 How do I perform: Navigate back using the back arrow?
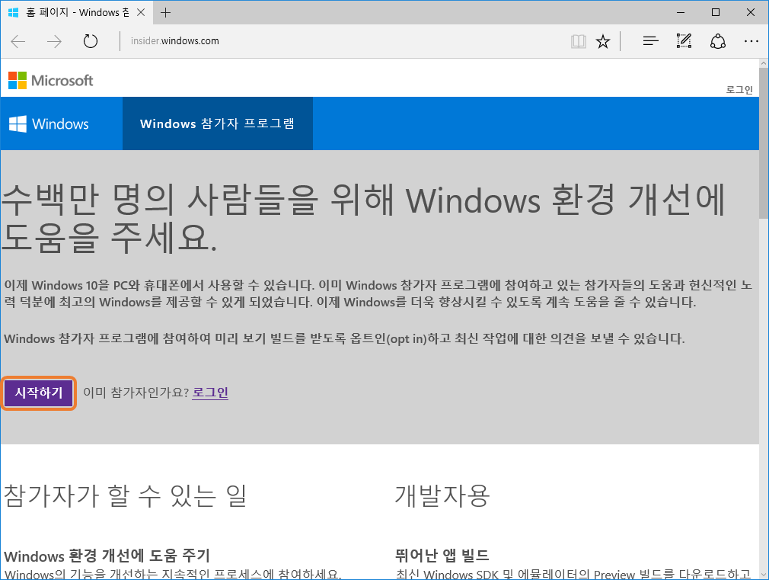(18, 41)
